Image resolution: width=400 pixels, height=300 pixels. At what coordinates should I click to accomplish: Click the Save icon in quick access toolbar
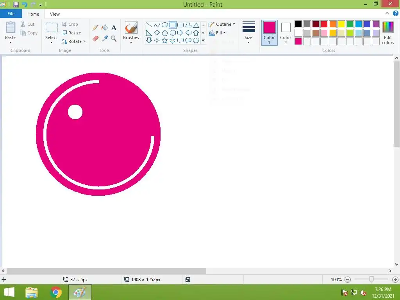click(16, 4)
